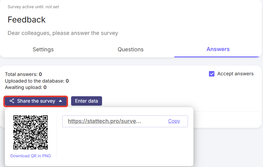Click the Uploaded to the database count

pos(67,81)
